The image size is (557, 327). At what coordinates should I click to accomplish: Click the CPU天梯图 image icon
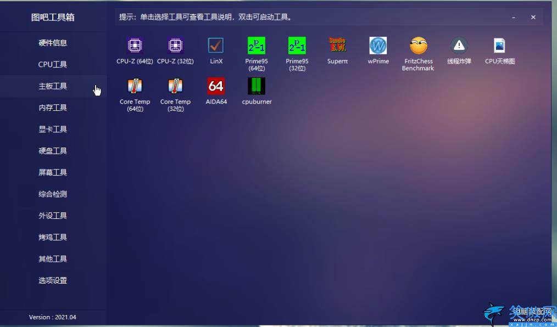(x=499, y=46)
